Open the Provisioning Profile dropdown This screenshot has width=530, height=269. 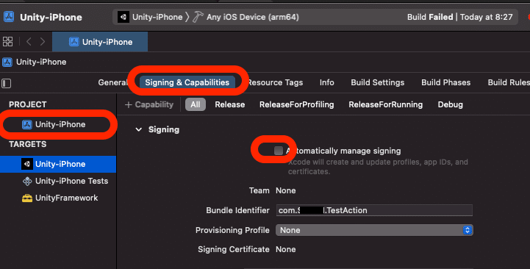[374, 230]
